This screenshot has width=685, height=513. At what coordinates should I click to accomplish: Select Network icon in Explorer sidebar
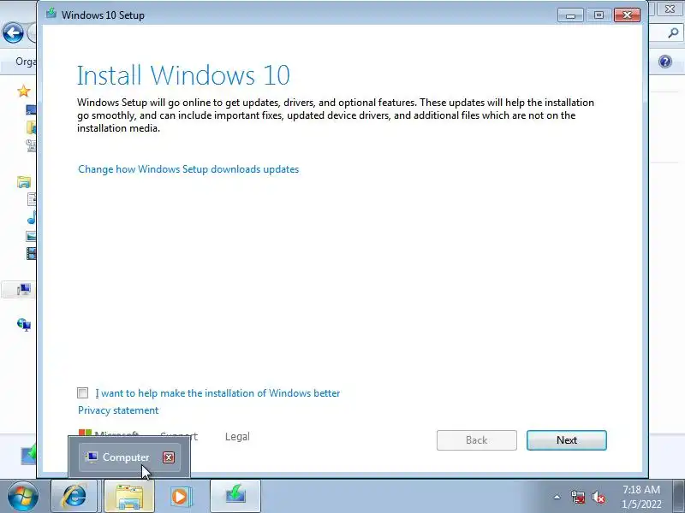[x=24, y=325]
